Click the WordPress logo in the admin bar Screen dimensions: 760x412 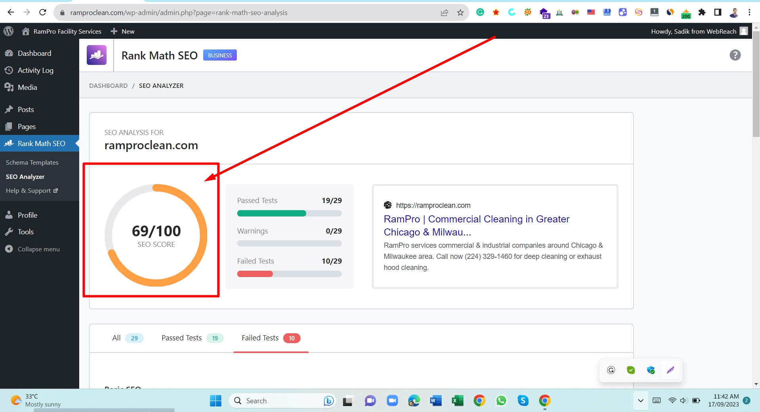(9, 31)
